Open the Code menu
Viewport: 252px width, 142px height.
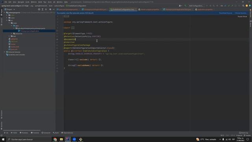pos(28,2)
